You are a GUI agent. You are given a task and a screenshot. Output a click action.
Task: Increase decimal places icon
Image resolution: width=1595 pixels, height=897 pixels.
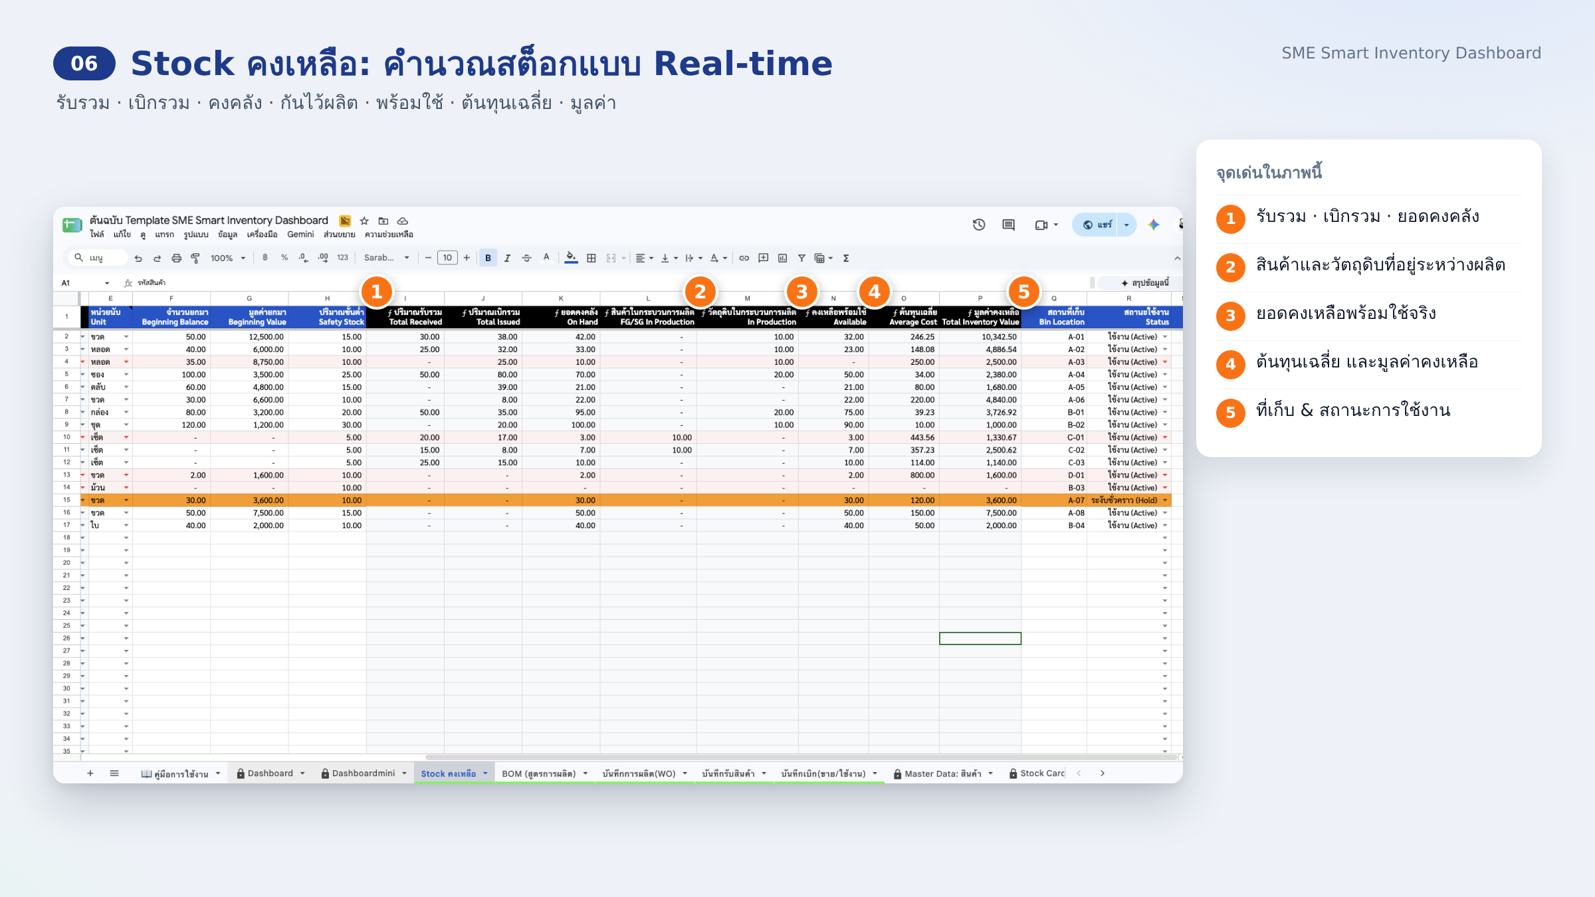click(323, 258)
